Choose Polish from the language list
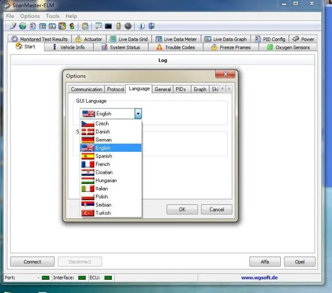 coord(111,197)
